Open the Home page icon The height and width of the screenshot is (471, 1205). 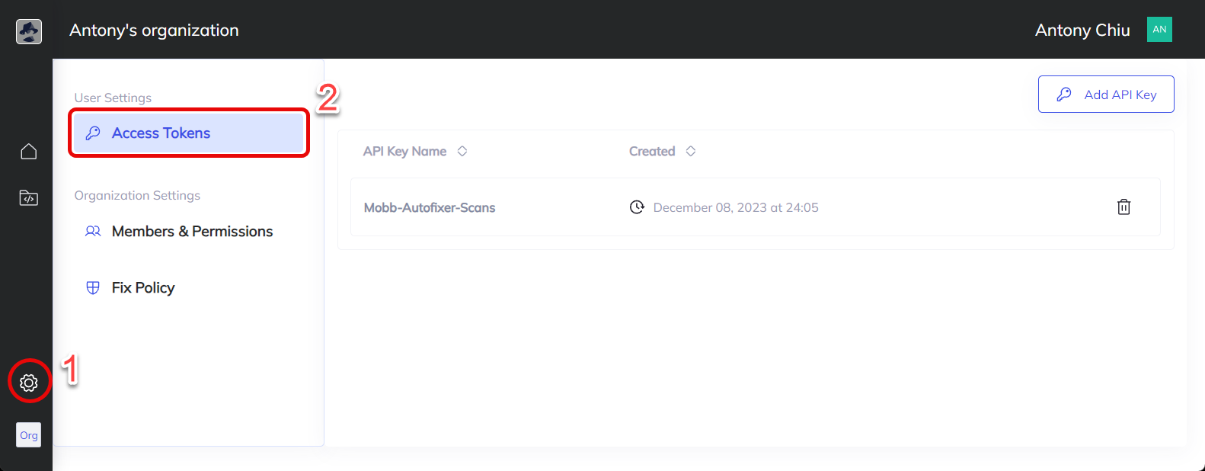(x=29, y=152)
